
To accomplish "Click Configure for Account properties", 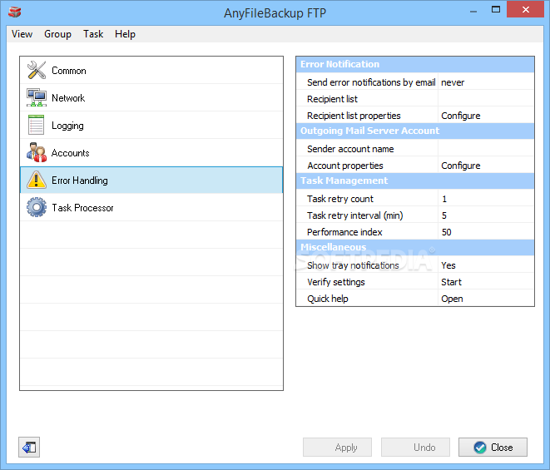I will tap(486, 166).
